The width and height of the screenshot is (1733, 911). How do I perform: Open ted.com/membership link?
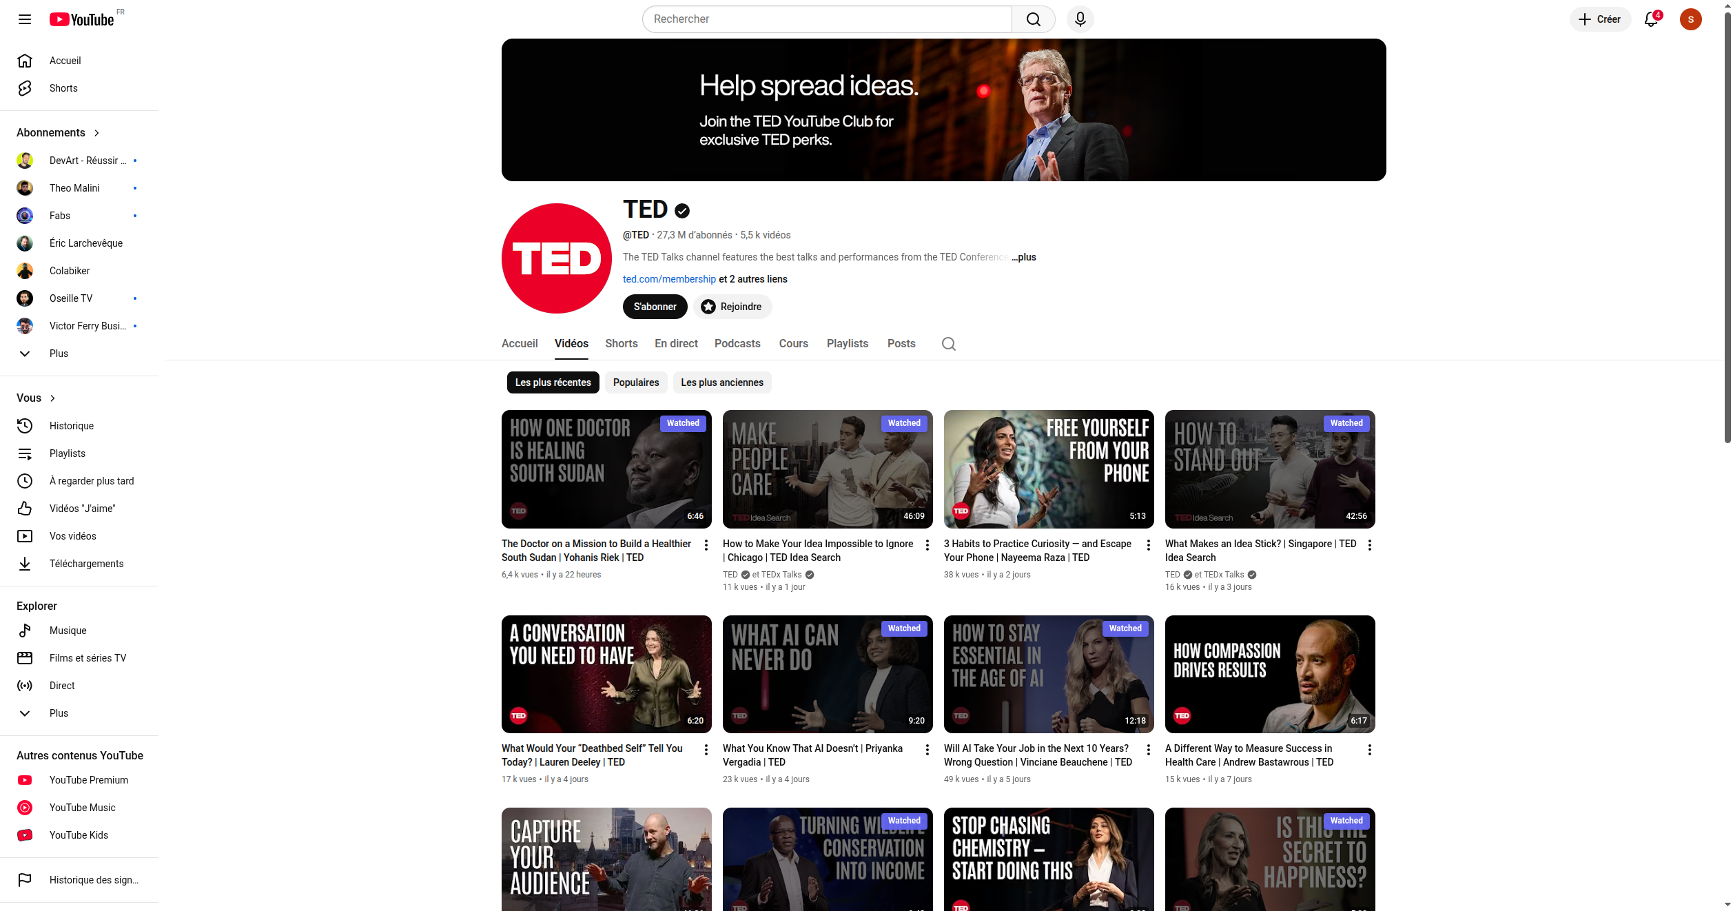(x=669, y=279)
